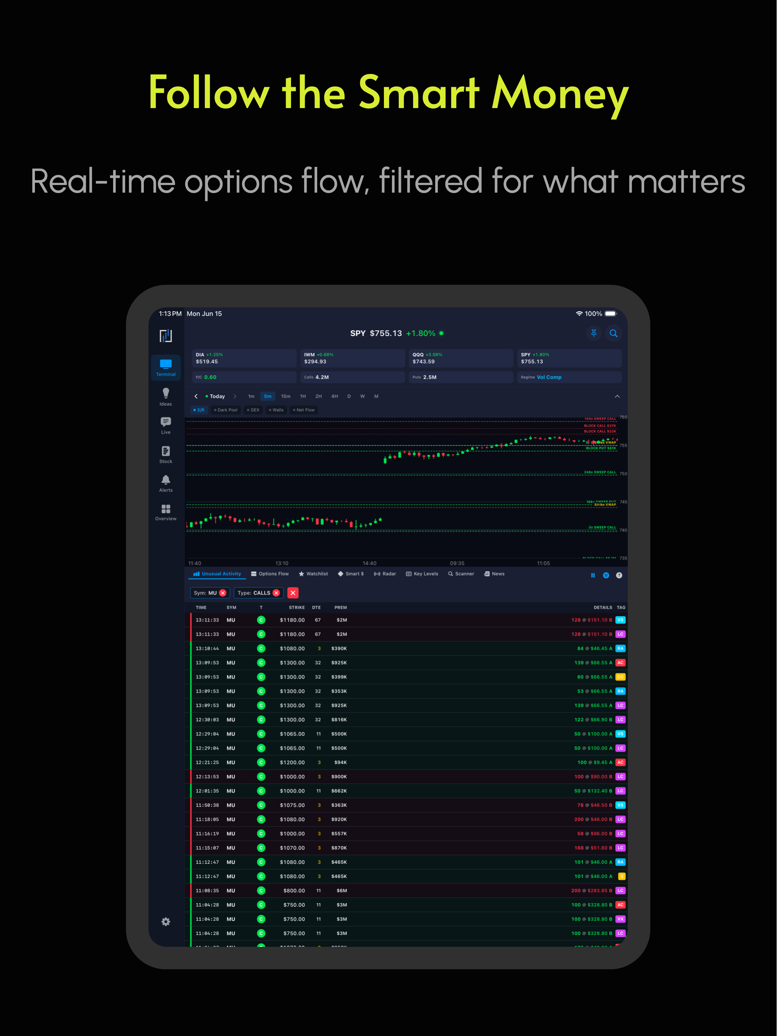Switch to the Radar tab
Image resolution: width=777 pixels, height=1036 pixels.
click(385, 574)
